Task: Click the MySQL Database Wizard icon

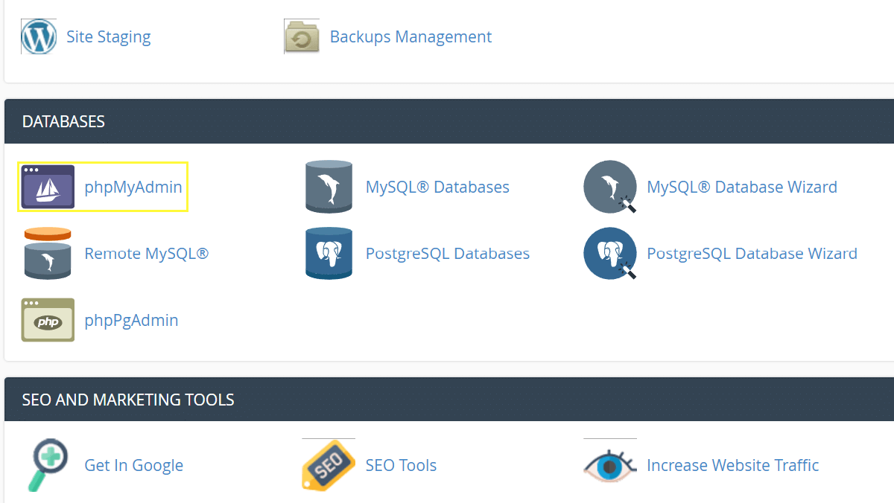Action: click(610, 187)
